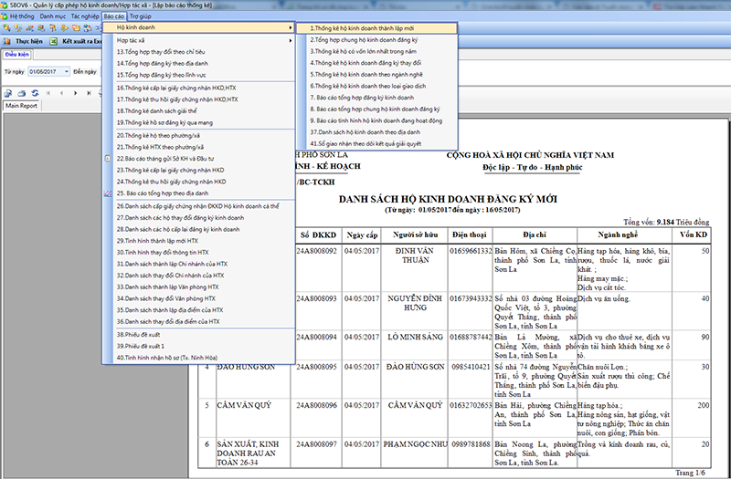Image resolution: width=731 pixels, height=479 pixels.
Task: Click the Excel export icon
Action: (54, 41)
